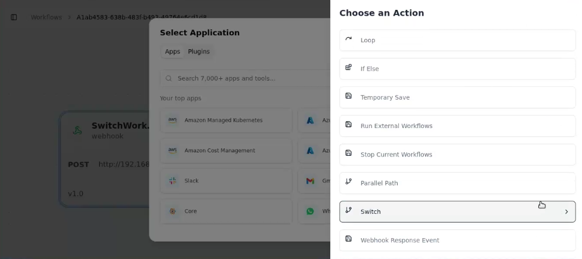Screen dimensions: 582x259
Task: Click the Temporary Save disk icon
Action: click(349, 96)
